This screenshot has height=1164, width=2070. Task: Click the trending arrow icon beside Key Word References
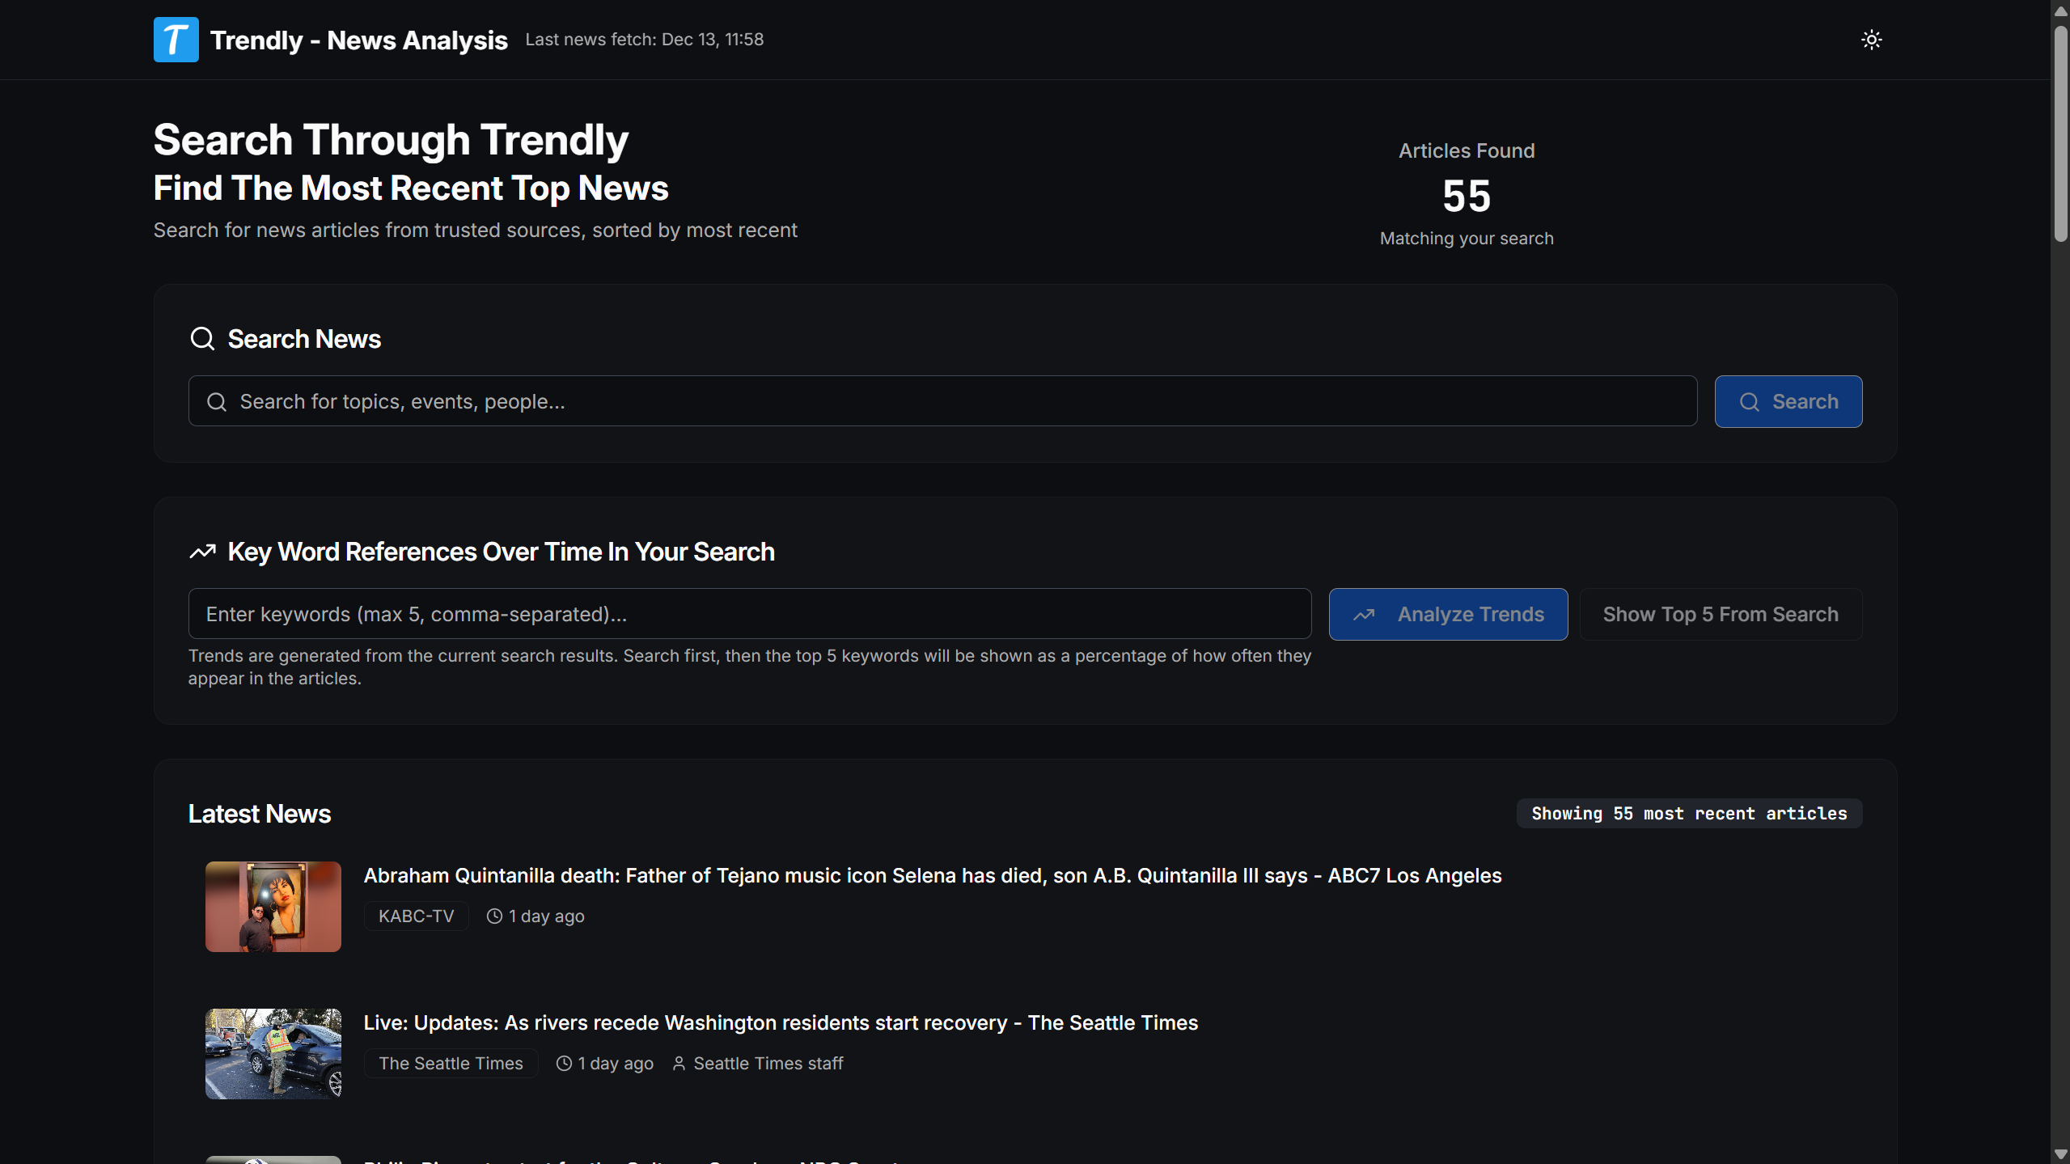pyautogui.click(x=202, y=552)
